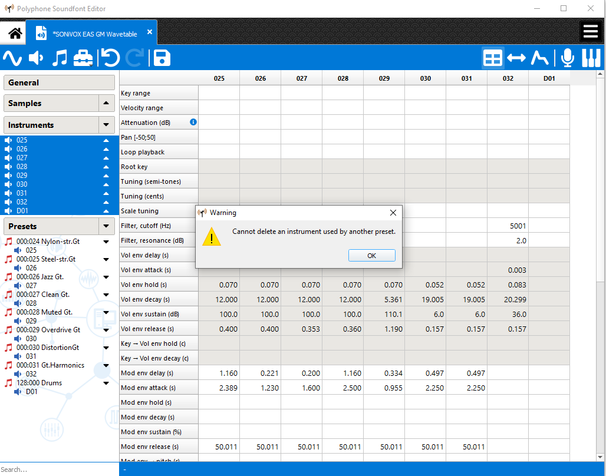Click the speaker icon of instrument 025
Viewport: 606px width, 476px height.
click(x=8, y=140)
